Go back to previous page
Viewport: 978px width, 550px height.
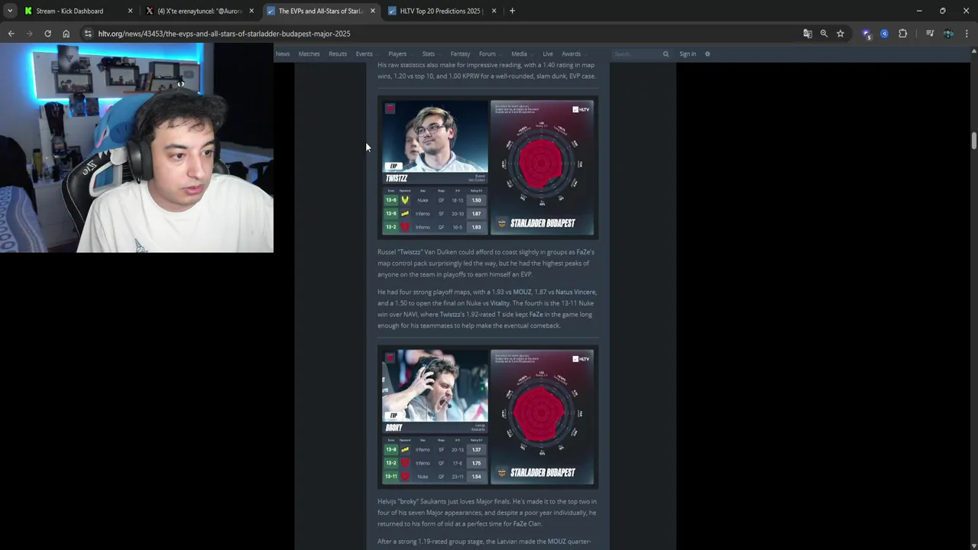click(11, 34)
